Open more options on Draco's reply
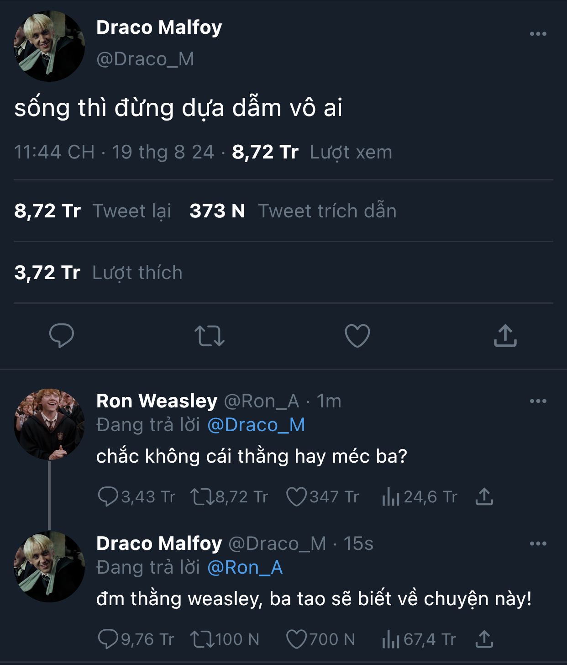This screenshot has width=567, height=665. 538,544
